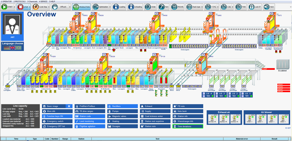The image size is (292, 141).
Task: Expand the Offwork dropdown arrow
Action: pyautogui.click(x=70, y=7)
